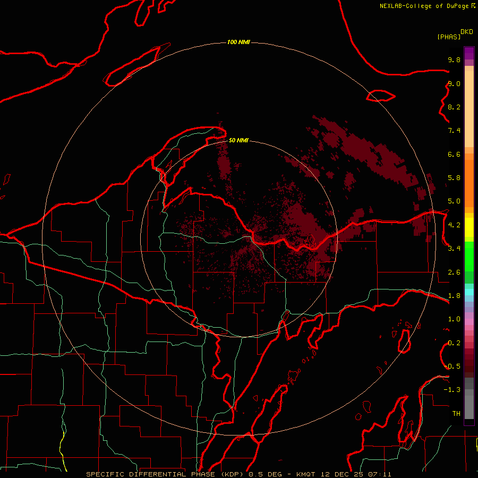
Task: Click the TH threshold label on scale
Action: 456,414
